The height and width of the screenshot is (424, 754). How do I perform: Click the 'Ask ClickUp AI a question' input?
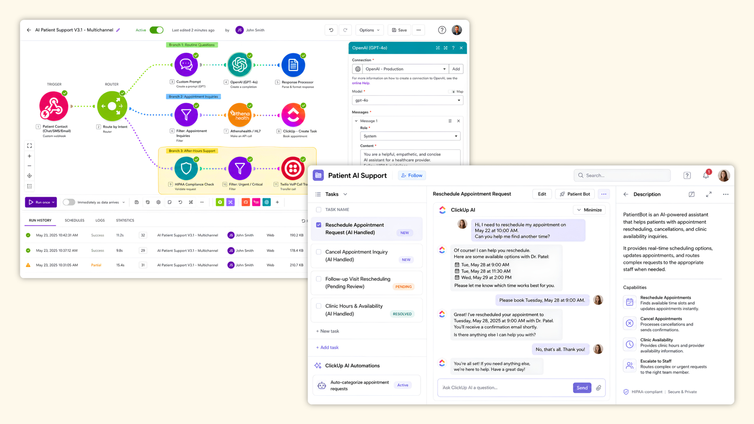[x=505, y=388]
